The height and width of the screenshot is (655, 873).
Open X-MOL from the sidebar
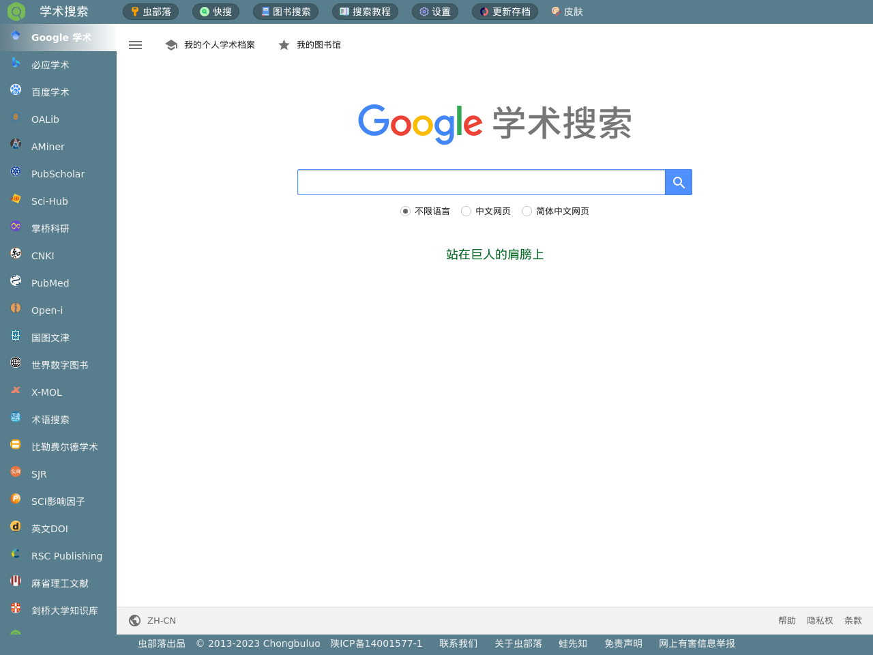[x=46, y=392]
